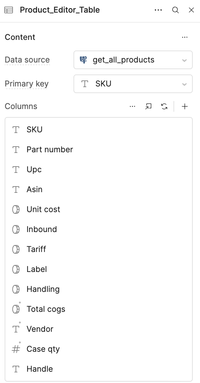Click the hash icon beside Case qty
The width and height of the screenshot is (200, 383).
click(16, 349)
